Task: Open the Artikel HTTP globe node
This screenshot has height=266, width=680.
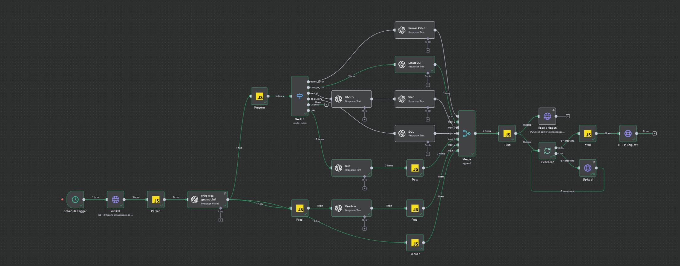Action: click(x=115, y=199)
